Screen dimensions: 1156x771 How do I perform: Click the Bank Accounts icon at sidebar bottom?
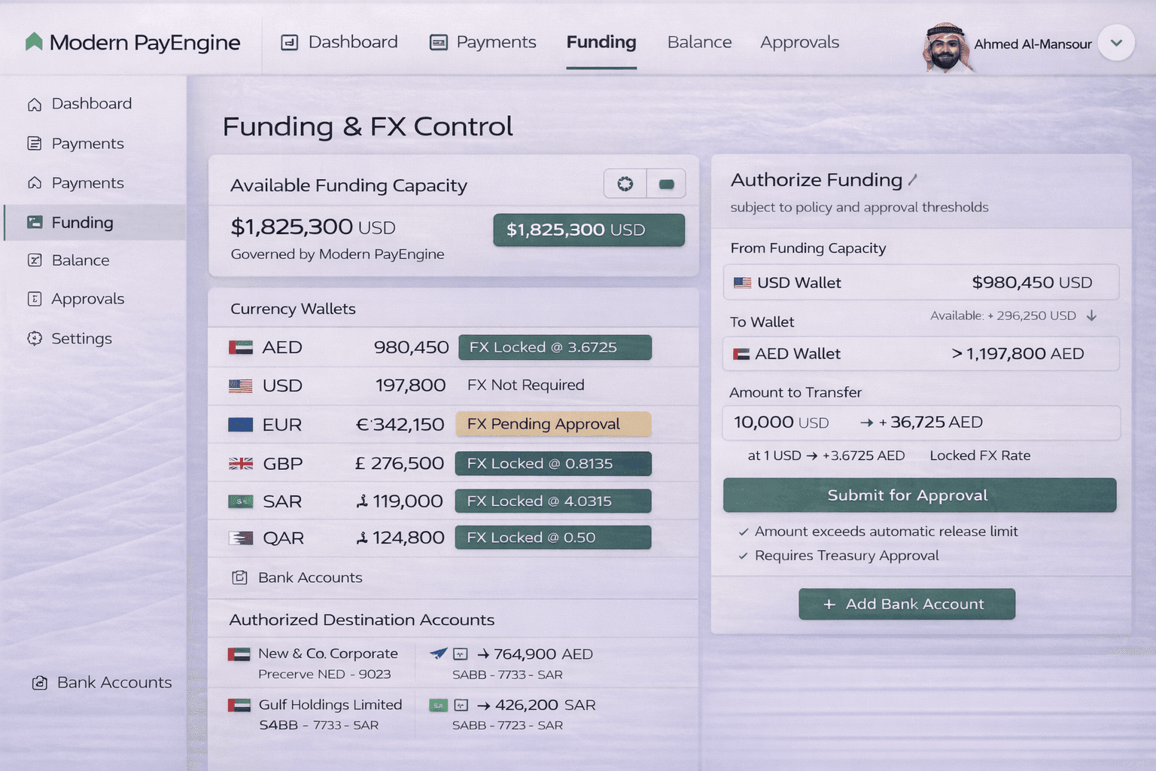[39, 683]
